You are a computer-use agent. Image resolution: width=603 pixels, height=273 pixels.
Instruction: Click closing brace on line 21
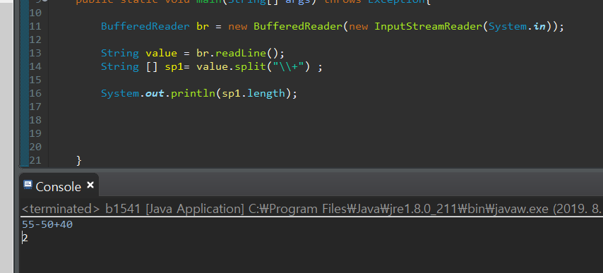tap(79, 160)
